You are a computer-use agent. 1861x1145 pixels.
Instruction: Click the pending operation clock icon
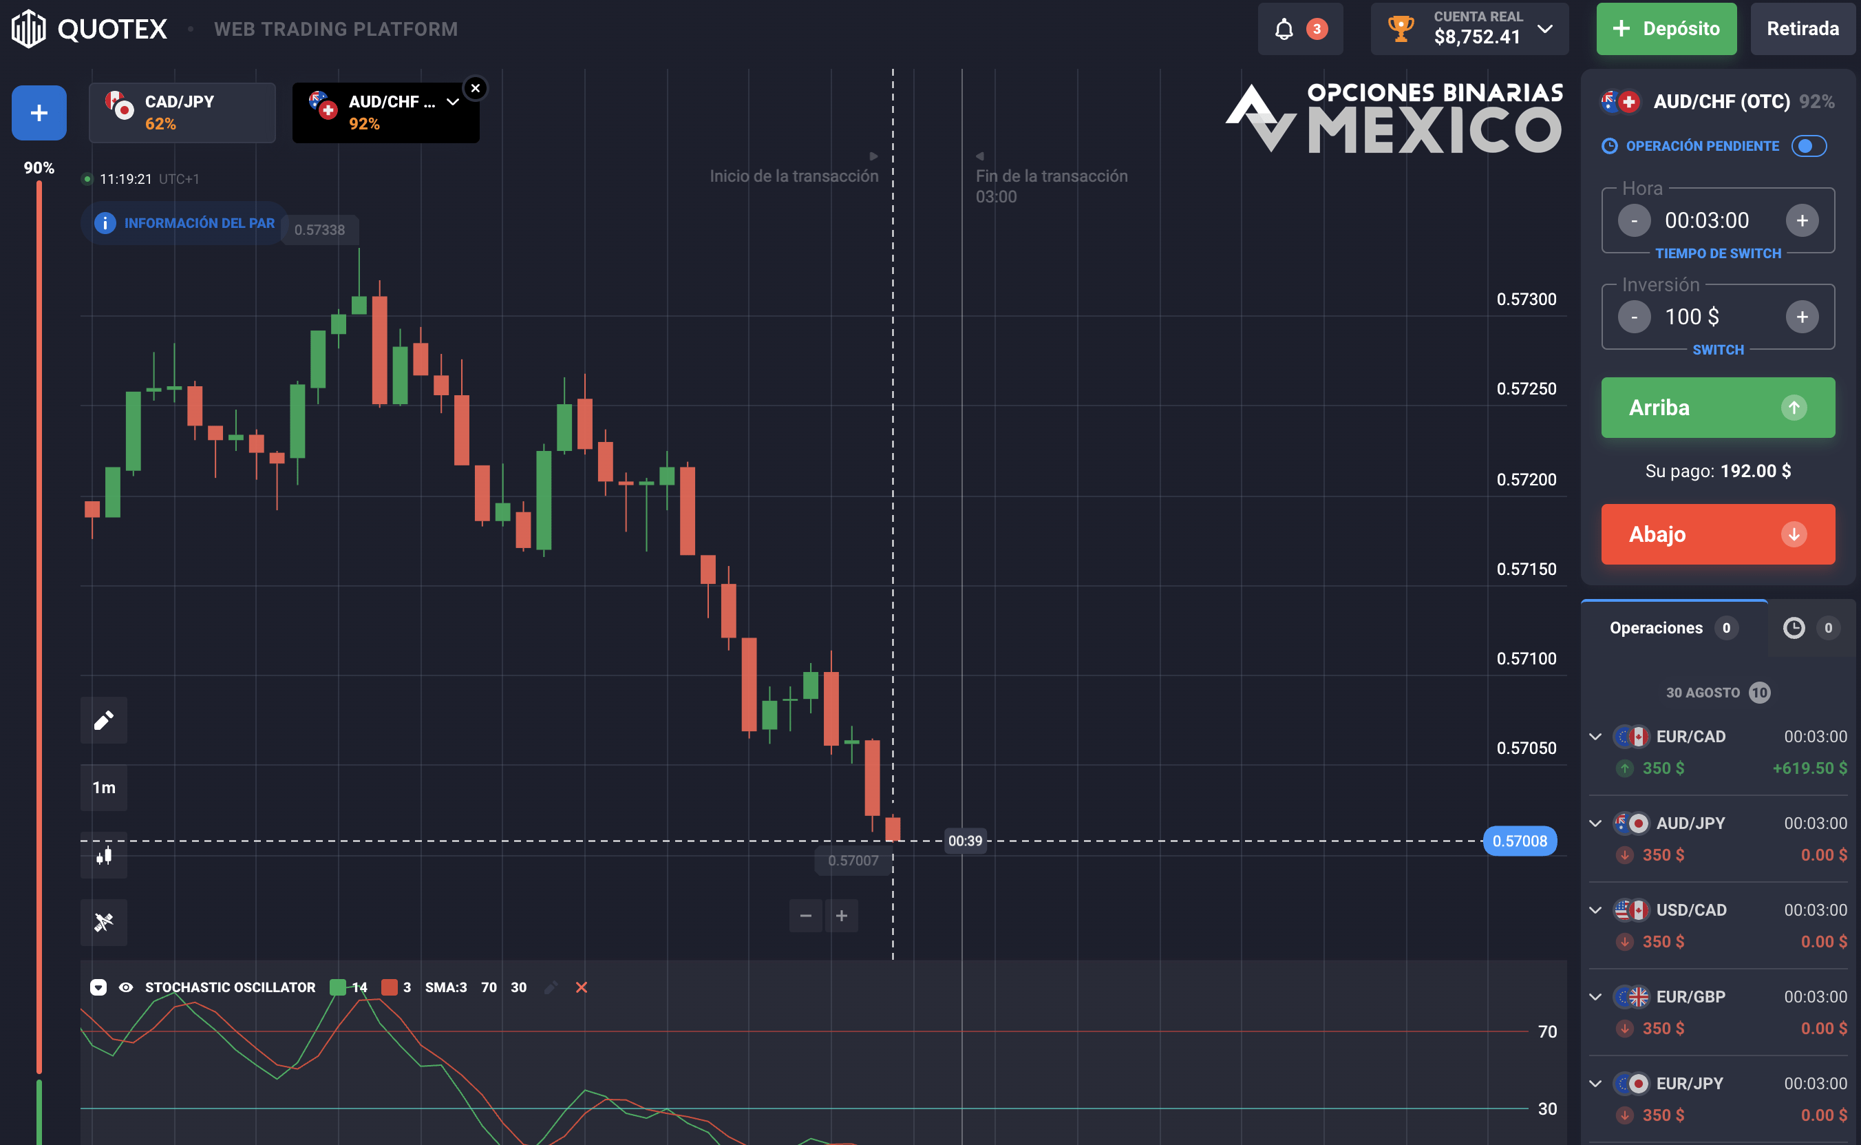(x=1609, y=145)
